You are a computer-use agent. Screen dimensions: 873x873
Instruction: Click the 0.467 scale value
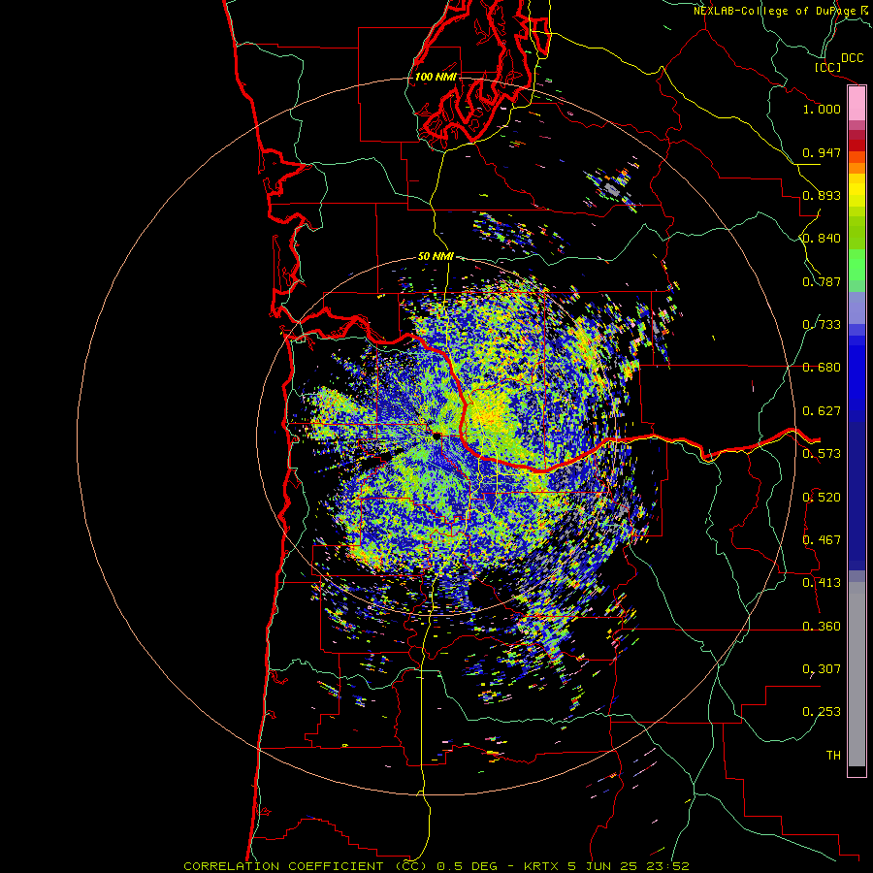tap(822, 540)
